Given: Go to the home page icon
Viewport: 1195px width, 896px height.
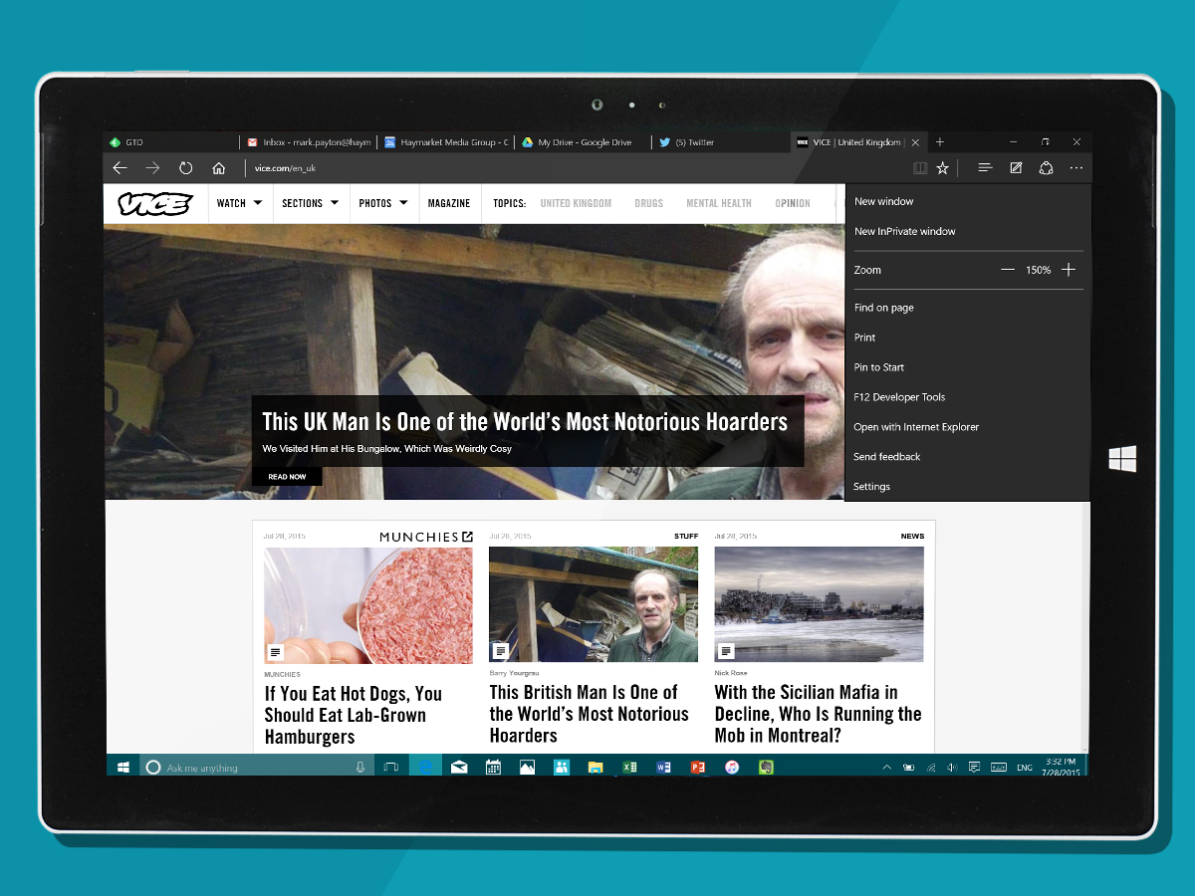Looking at the screenshot, I should [x=219, y=168].
